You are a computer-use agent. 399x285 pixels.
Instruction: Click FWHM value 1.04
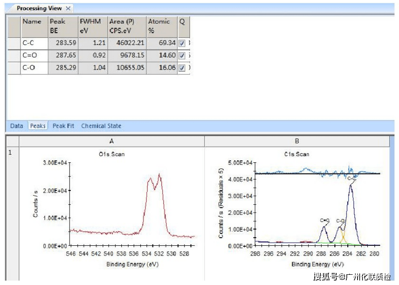click(93, 68)
